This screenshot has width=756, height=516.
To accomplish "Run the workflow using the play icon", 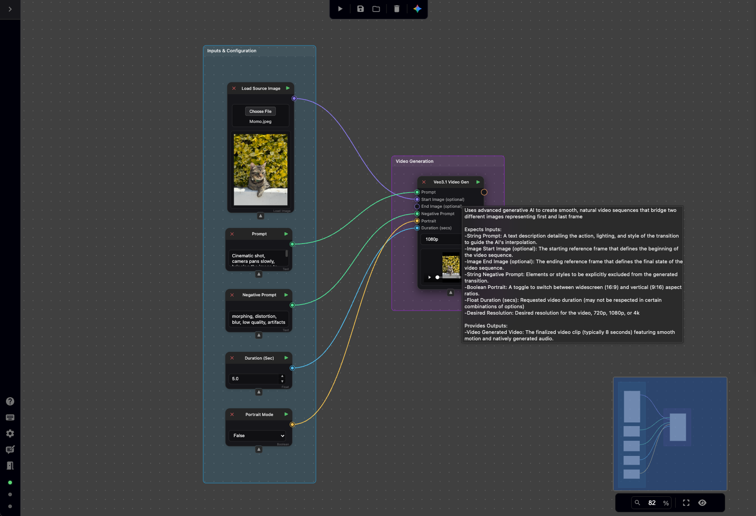I will [340, 9].
